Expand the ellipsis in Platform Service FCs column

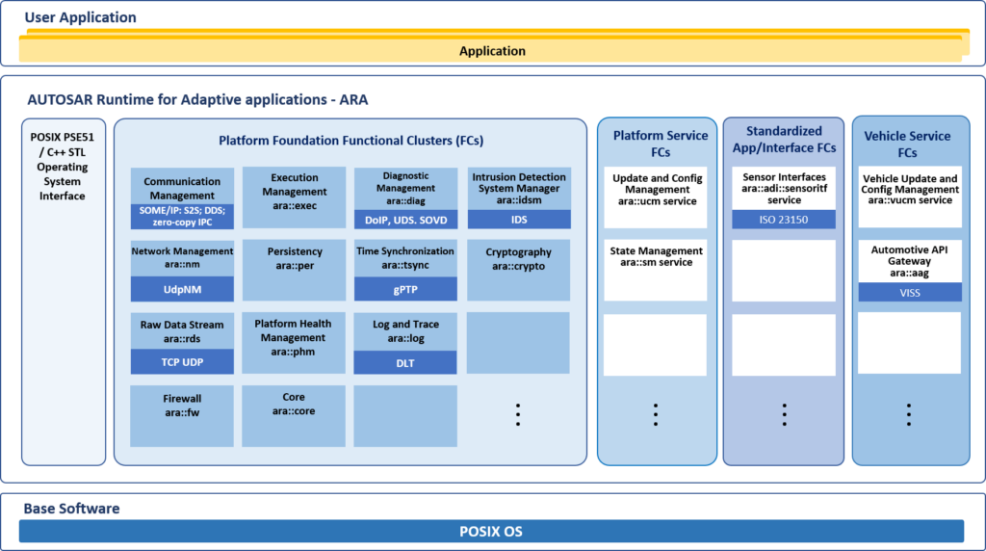click(x=655, y=415)
